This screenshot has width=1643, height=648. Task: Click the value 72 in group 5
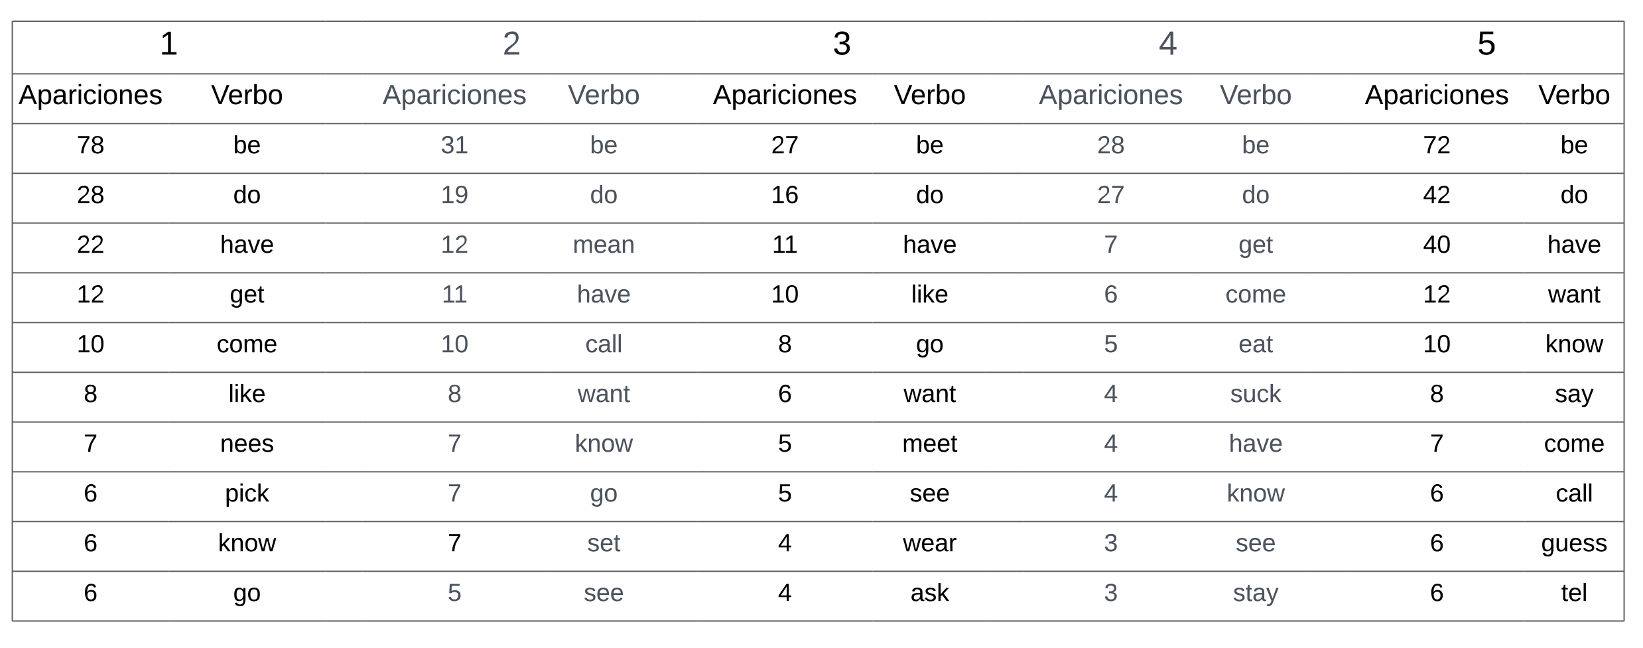pyautogui.click(x=1437, y=145)
